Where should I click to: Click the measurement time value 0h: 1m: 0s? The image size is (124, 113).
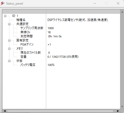pos(55,36)
